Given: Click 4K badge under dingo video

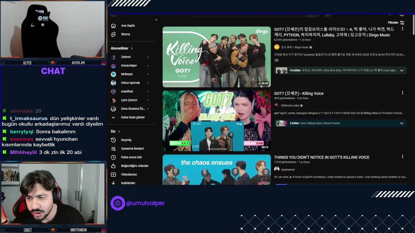Looking at the screenshot, I should (277, 60).
